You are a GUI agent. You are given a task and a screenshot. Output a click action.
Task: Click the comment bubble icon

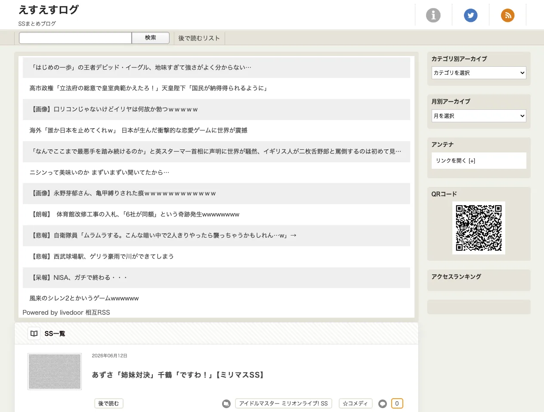click(x=383, y=404)
